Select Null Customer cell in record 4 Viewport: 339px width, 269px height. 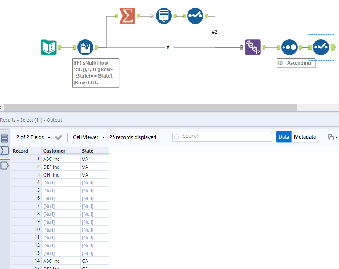tap(61, 183)
